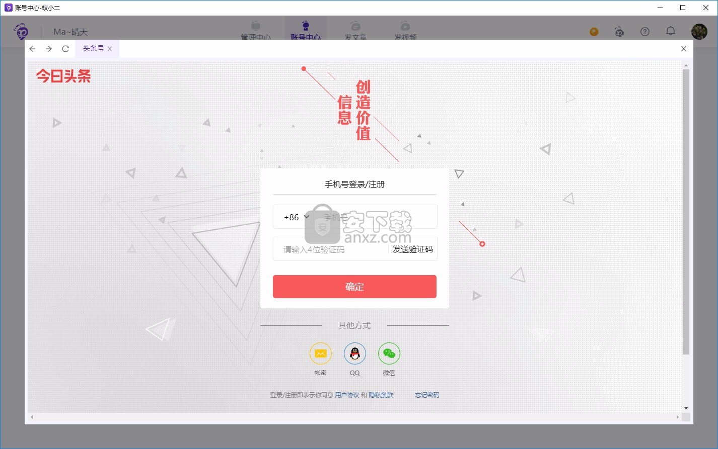Minimize the 账号中心-蚁小二 window
718x449 pixels.
coord(660,8)
